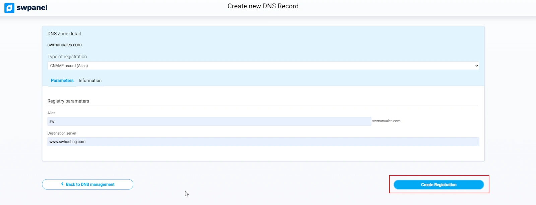This screenshot has height=205, width=536.
Task: Click the www.swhosting.com text in Destination field
Action: 67,142
